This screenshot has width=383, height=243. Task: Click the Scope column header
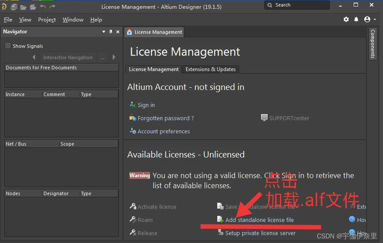[x=89, y=144]
